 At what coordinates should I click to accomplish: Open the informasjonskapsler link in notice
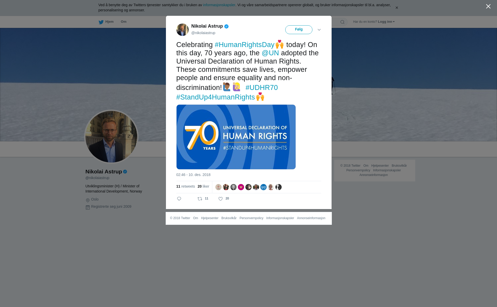(x=219, y=5)
